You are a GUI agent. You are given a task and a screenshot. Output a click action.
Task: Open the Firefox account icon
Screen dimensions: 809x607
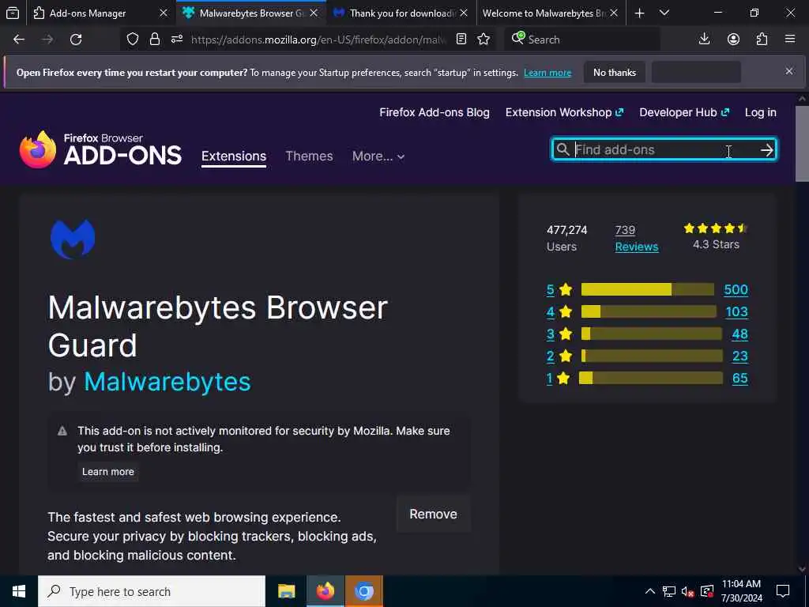pos(733,40)
